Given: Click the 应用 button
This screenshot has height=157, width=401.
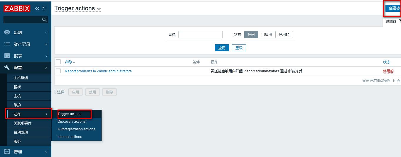Looking at the screenshot, I should [x=222, y=48].
